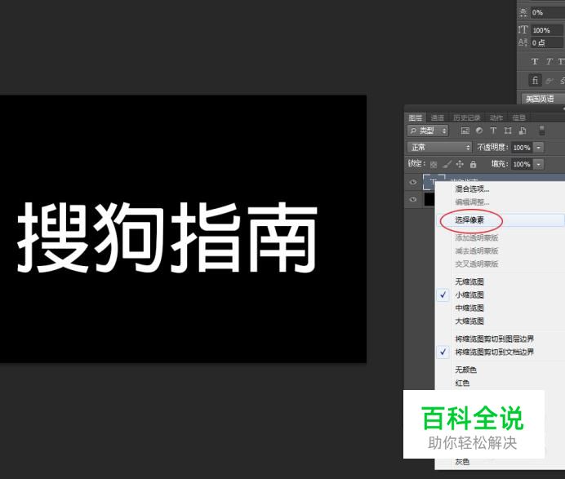Switch to the 图层 tab
This screenshot has height=479, width=565.
[x=416, y=118]
